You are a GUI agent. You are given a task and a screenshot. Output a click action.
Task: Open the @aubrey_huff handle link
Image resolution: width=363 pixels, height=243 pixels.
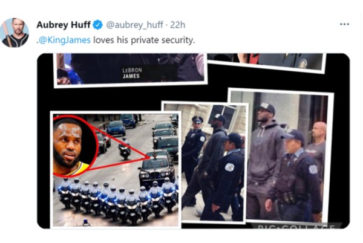point(134,25)
